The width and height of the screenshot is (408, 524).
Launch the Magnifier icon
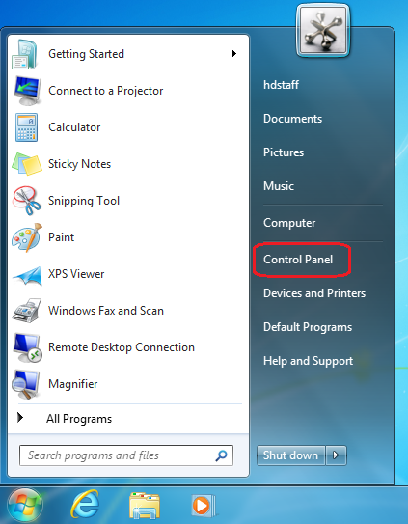click(26, 384)
